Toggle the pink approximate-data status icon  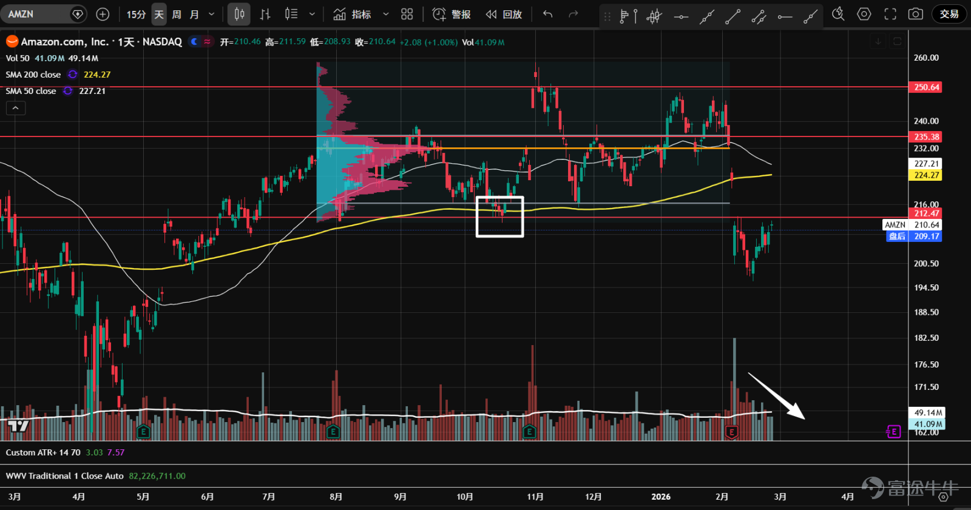coord(208,42)
